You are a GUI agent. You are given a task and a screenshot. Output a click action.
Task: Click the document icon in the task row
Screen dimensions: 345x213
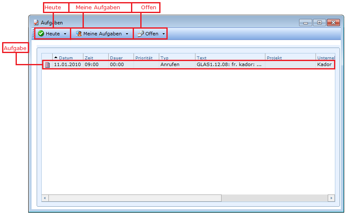tap(47, 65)
